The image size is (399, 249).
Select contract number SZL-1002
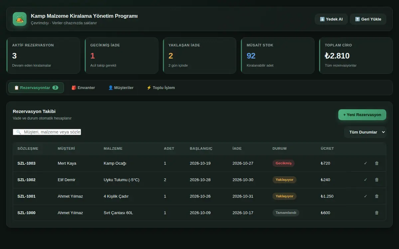click(x=27, y=180)
